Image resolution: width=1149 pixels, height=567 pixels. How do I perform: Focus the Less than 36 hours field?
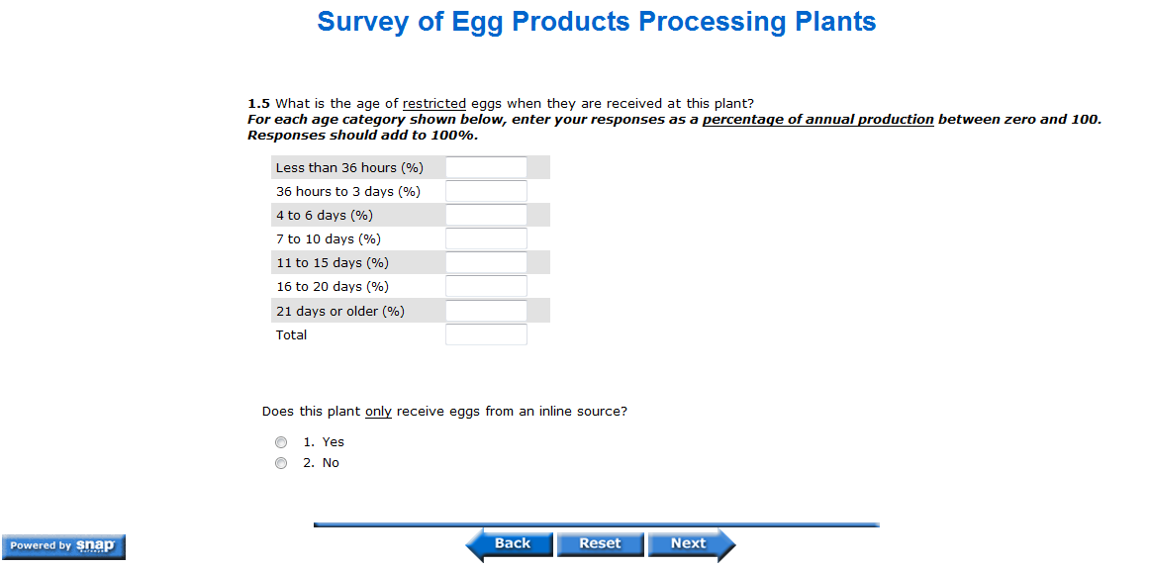point(486,167)
